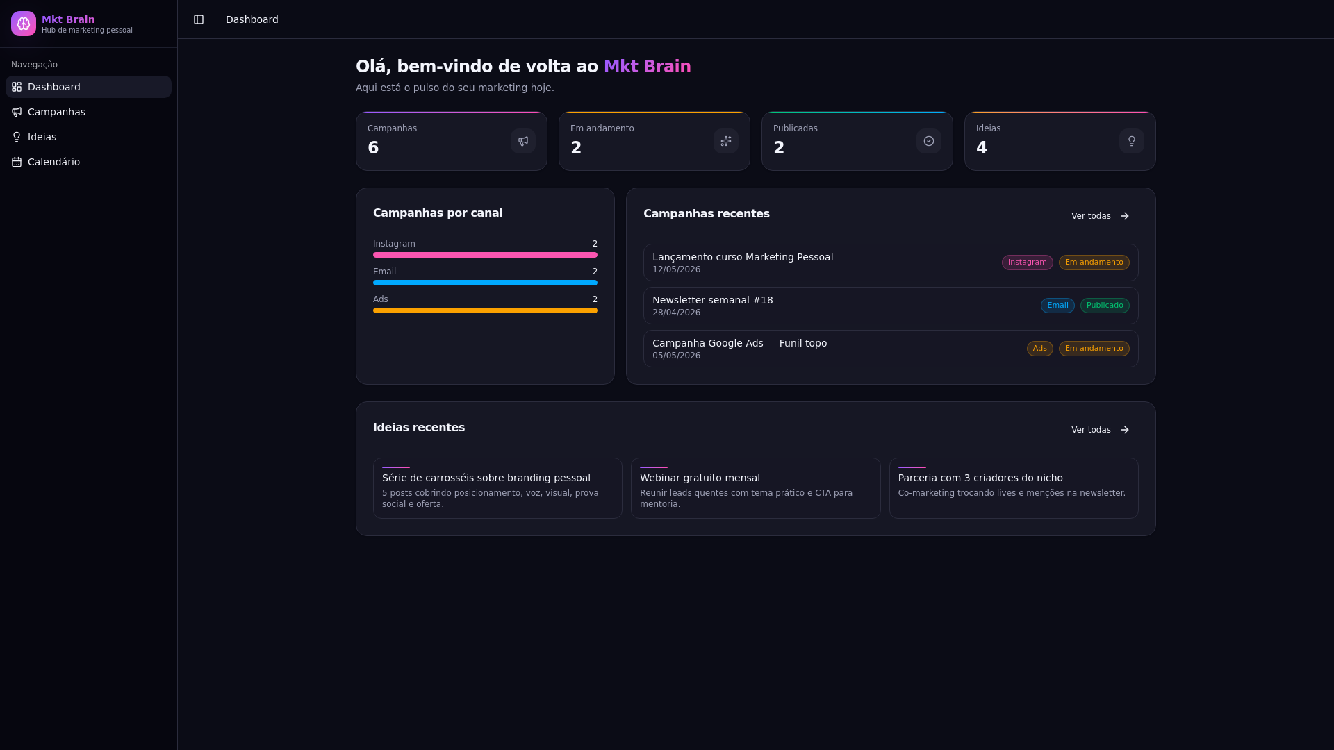Click the Ideias total count 4
Image resolution: width=1334 pixels, height=750 pixels.
click(982, 148)
